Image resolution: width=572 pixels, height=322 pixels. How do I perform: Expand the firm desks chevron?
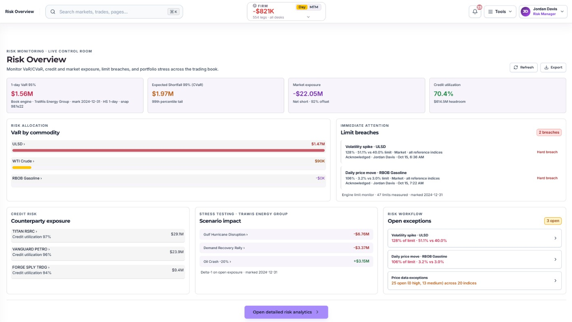point(308,17)
